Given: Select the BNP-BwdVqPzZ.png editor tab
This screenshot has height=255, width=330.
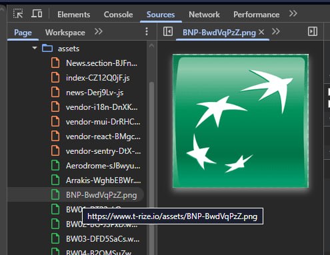Looking at the screenshot, I should coord(219,33).
